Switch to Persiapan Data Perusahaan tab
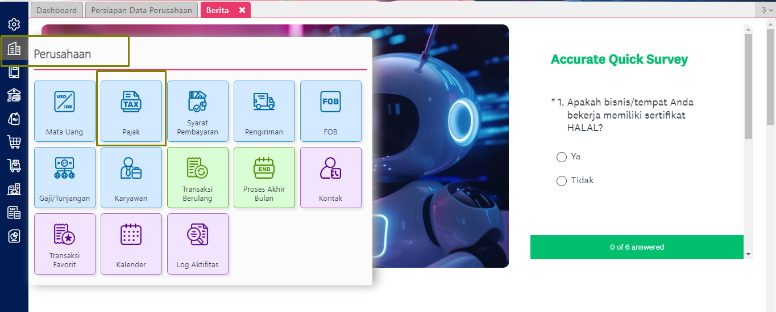 click(x=142, y=10)
